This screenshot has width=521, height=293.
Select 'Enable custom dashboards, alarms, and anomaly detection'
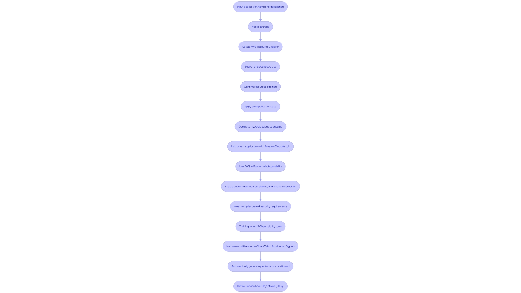pyautogui.click(x=260, y=186)
